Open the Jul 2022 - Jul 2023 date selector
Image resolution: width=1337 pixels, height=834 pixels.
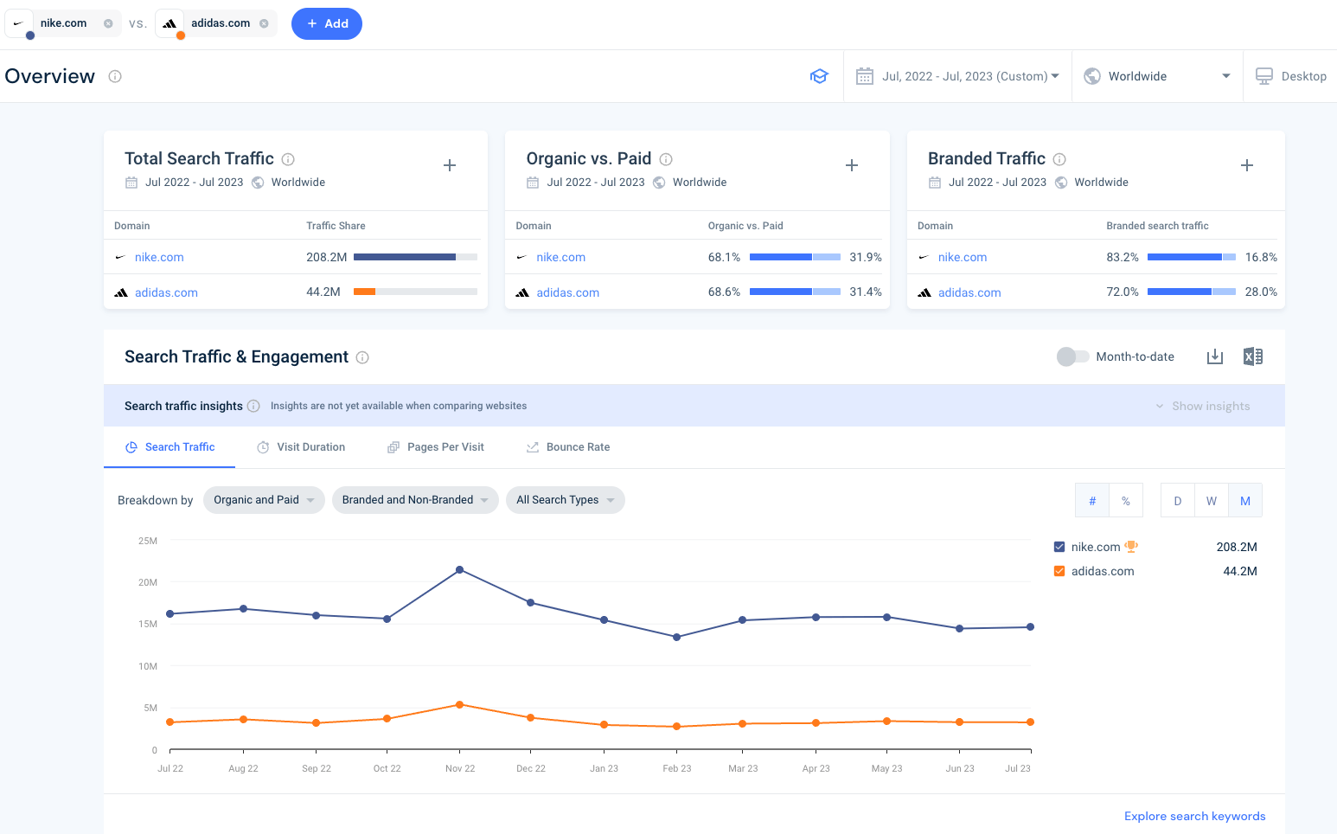click(957, 75)
